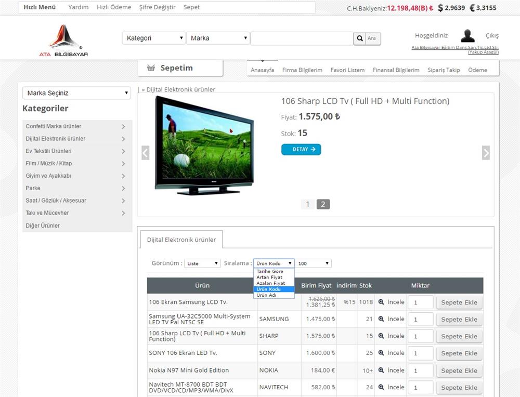Click the Ara search button
The image size is (520, 397).
pyautogui.click(x=373, y=38)
